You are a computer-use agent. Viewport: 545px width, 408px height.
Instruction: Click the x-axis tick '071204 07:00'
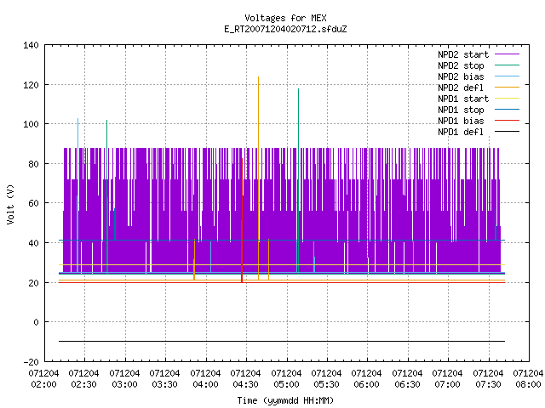point(447,379)
